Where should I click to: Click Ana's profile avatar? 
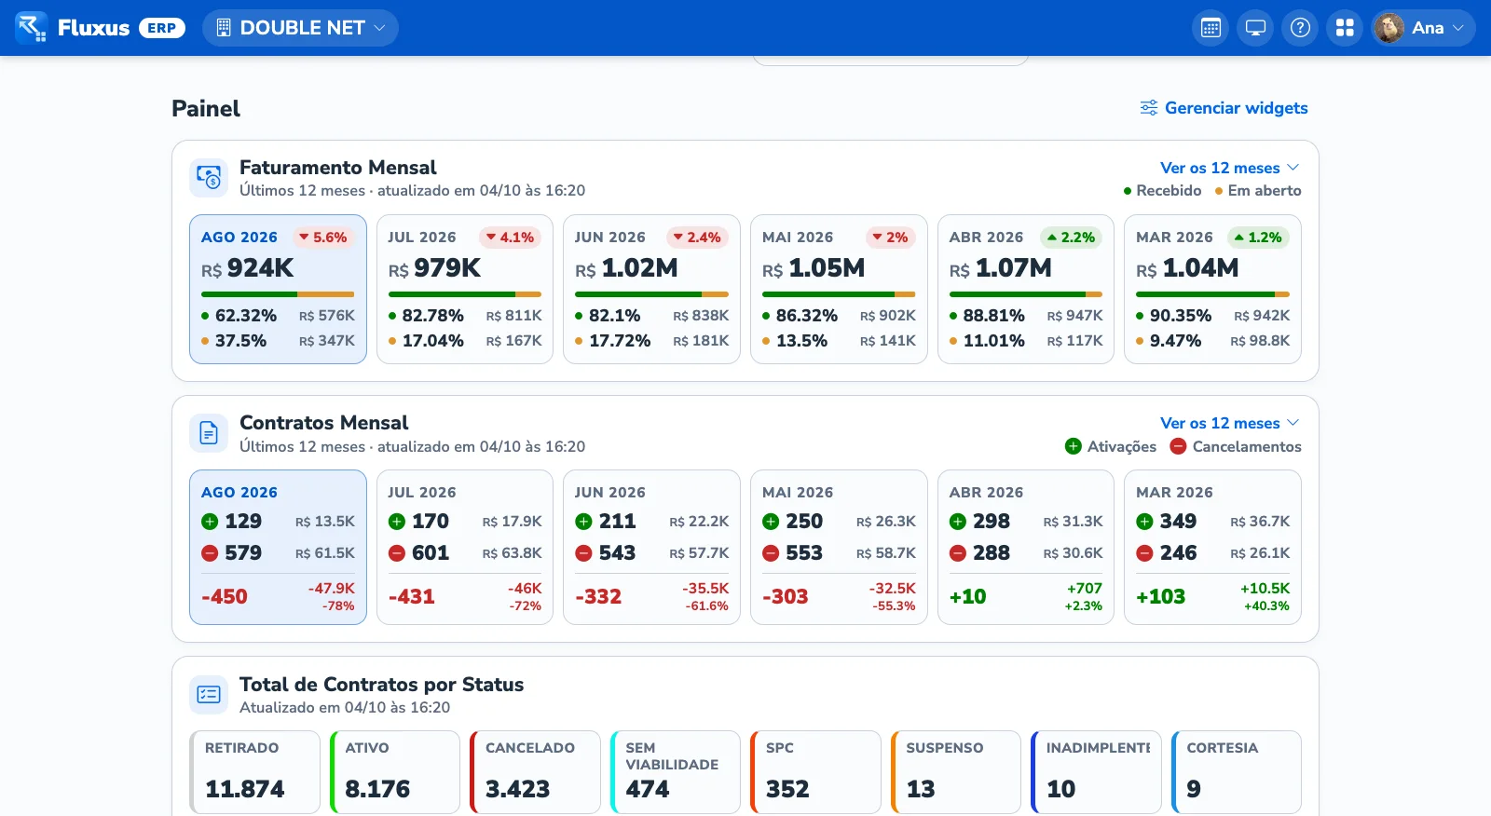coord(1388,28)
